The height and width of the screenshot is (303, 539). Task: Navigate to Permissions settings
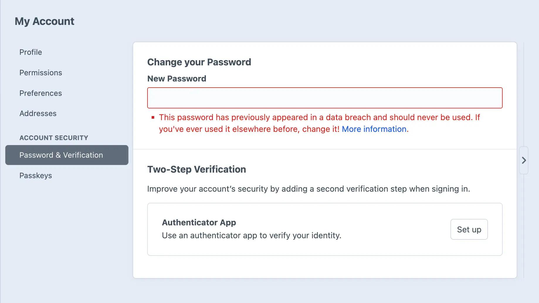pos(40,72)
